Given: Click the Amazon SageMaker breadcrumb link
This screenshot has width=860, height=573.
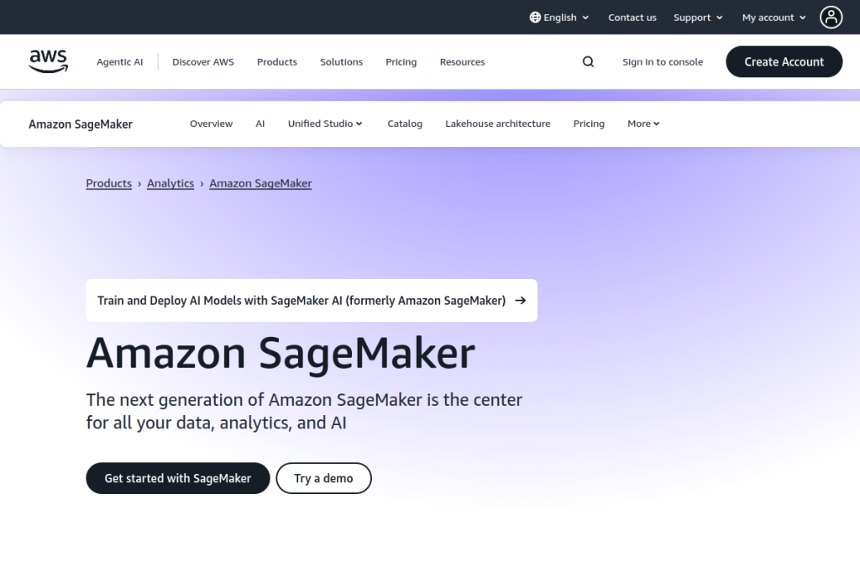Looking at the screenshot, I should 260,183.
